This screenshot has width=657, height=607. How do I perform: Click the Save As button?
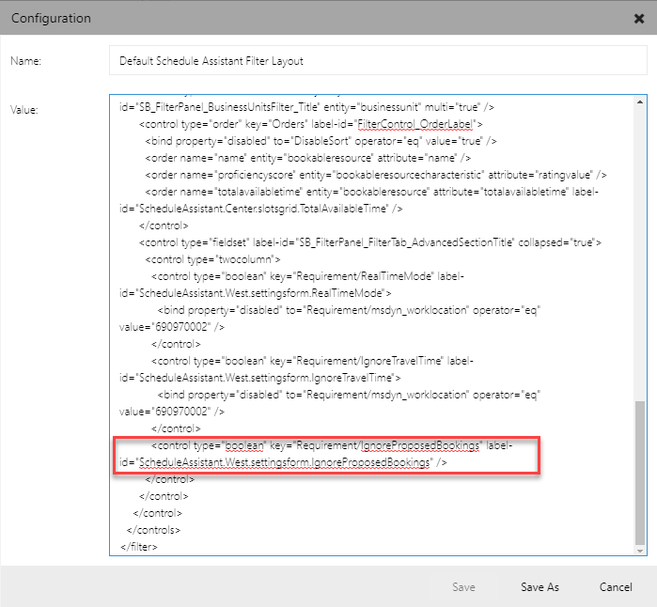pos(540,586)
